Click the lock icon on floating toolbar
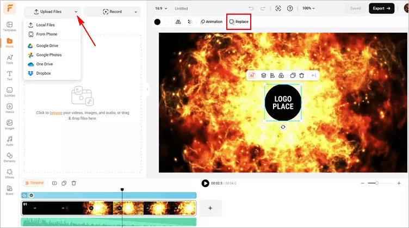 click(x=281, y=76)
